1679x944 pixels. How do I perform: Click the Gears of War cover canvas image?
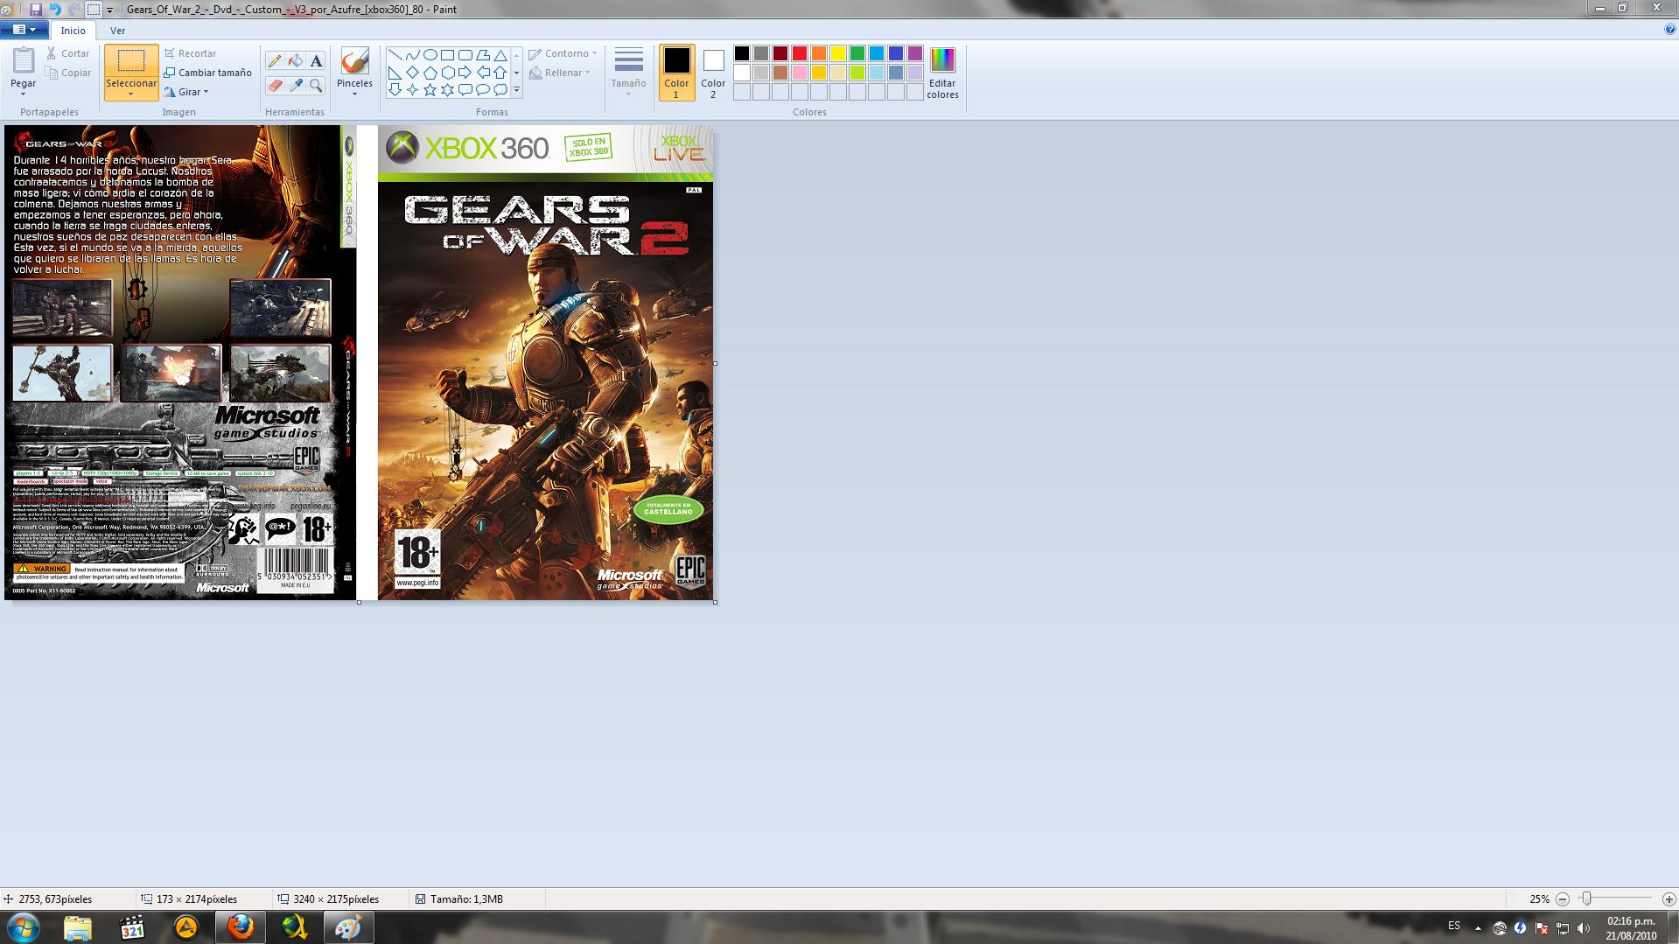pos(359,362)
